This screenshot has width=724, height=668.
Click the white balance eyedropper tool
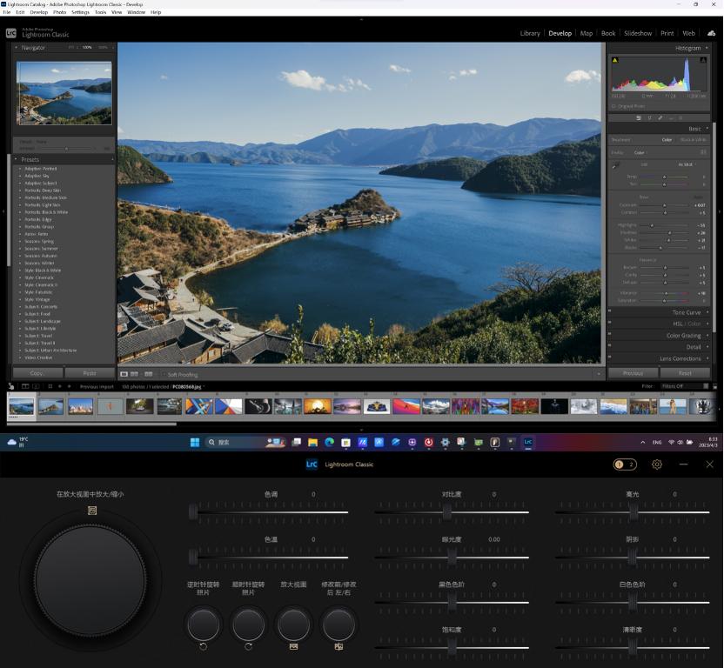pyautogui.click(x=615, y=165)
